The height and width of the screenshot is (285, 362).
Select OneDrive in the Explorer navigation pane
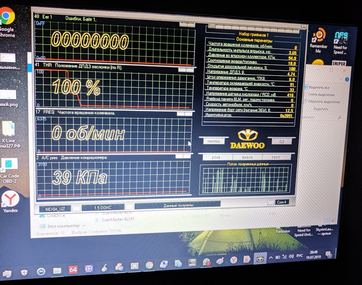click(53, 215)
